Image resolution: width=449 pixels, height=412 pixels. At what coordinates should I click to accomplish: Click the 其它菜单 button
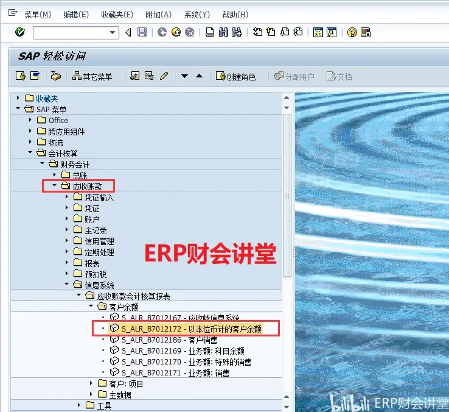(x=92, y=76)
